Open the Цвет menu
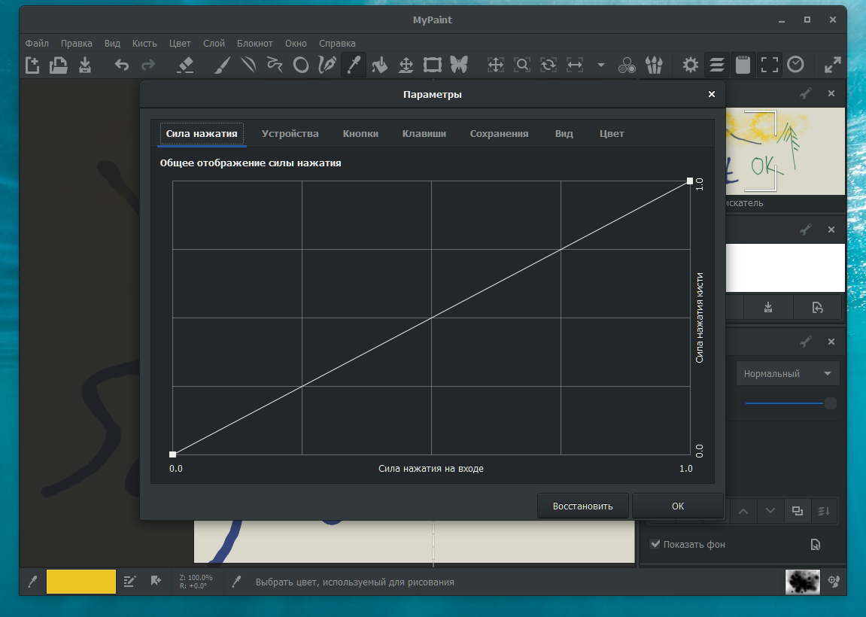Screen dimensions: 866x617 tap(180, 43)
